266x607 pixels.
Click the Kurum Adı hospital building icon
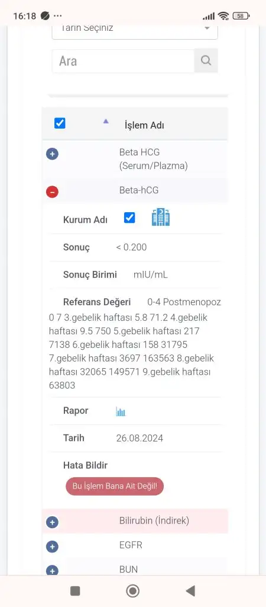pos(161,217)
